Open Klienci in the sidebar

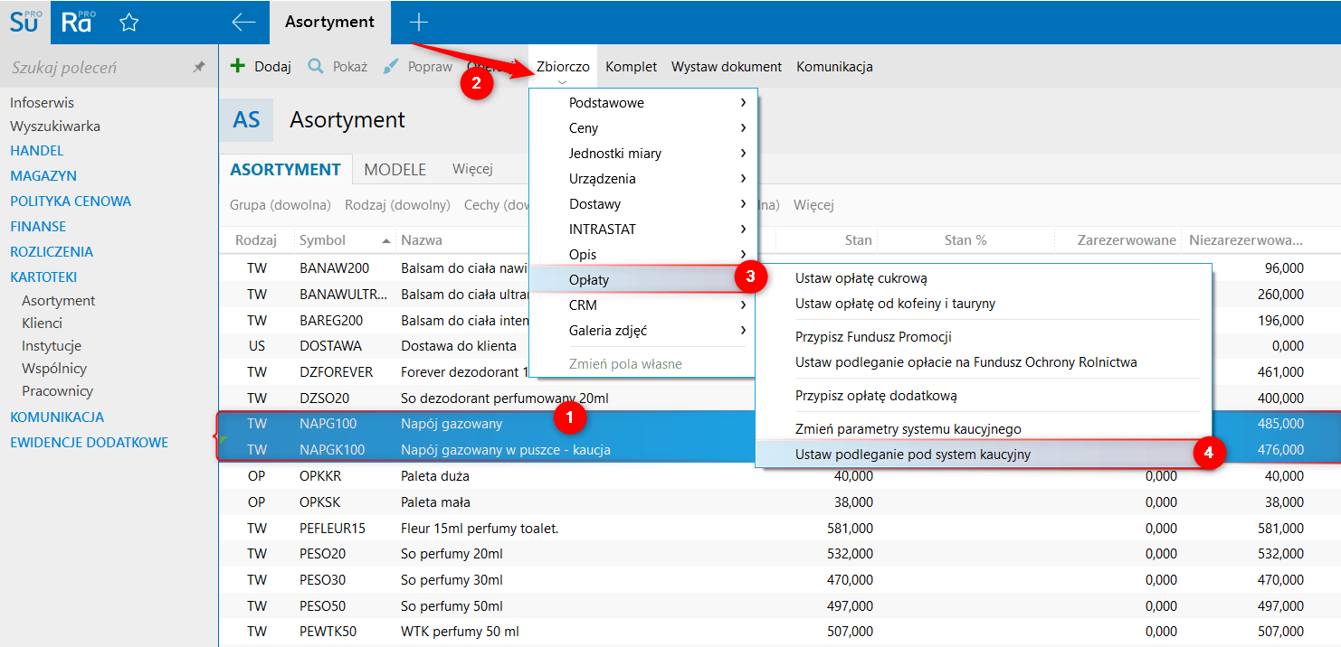pyautogui.click(x=42, y=323)
